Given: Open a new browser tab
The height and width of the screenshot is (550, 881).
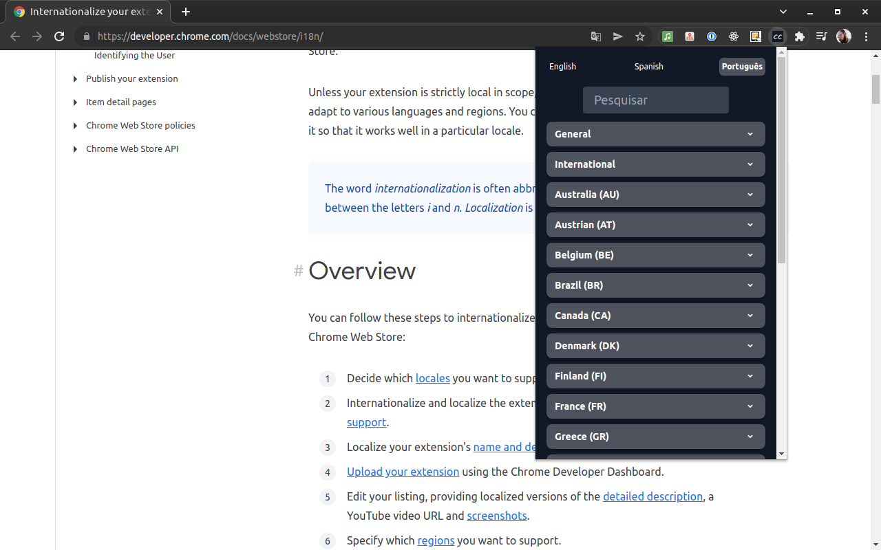Looking at the screenshot, I should pos(186,12).
